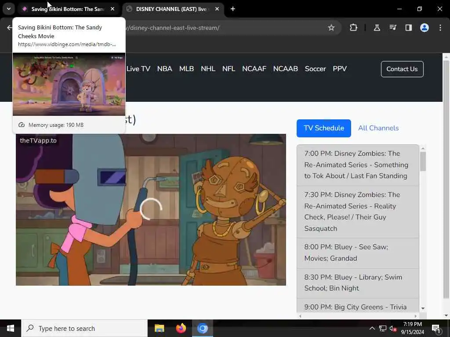
Task: Open the NBA menu item
Action: 165,69
